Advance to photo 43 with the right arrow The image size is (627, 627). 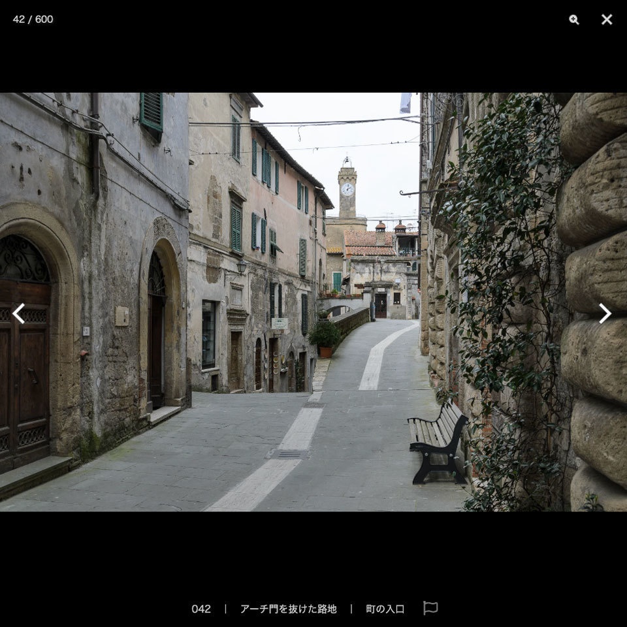coord(606,313)
